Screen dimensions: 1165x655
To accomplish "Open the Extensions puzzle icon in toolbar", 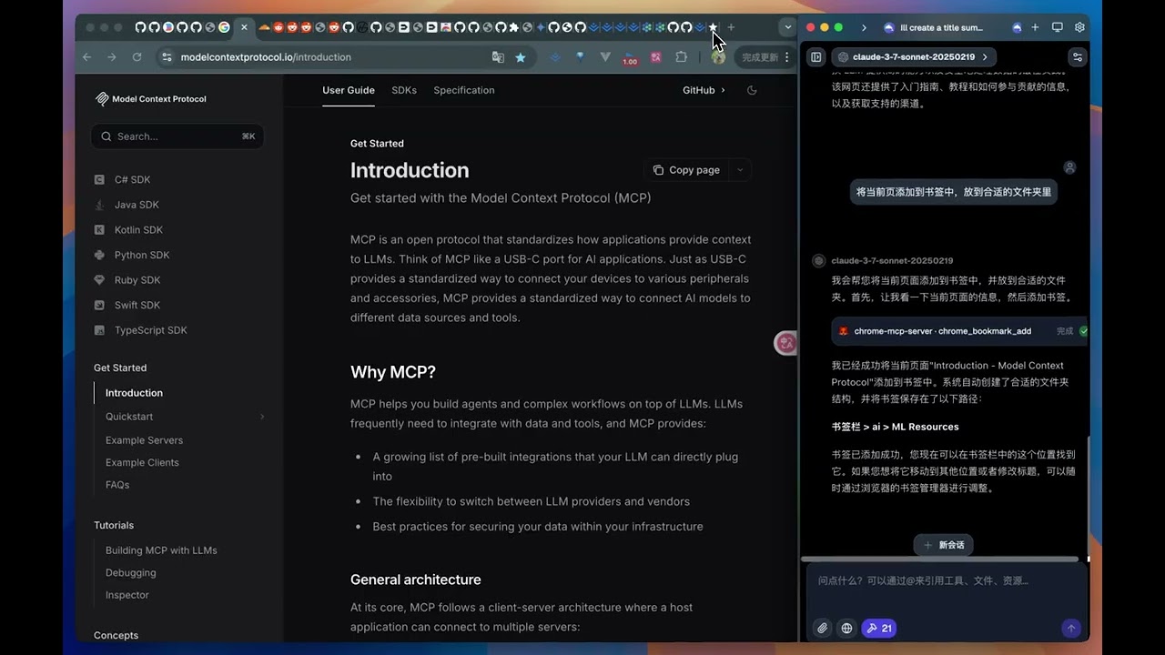I will tap(681, 56).
